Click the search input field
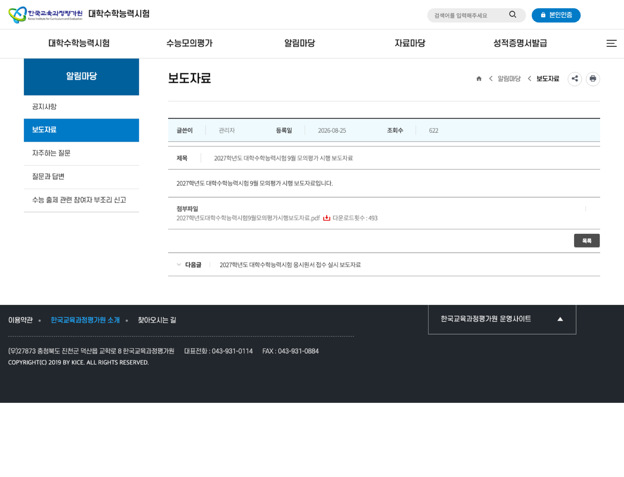 click(468, 16)
